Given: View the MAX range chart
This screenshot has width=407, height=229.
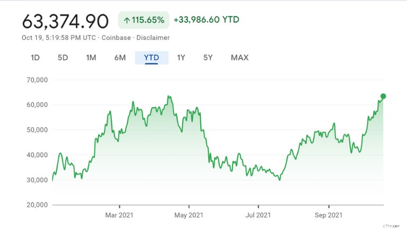Looking at the screenshot, I should [240, 58].
